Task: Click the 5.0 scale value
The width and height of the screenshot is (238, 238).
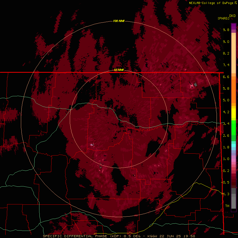Action: pos(226,100)
